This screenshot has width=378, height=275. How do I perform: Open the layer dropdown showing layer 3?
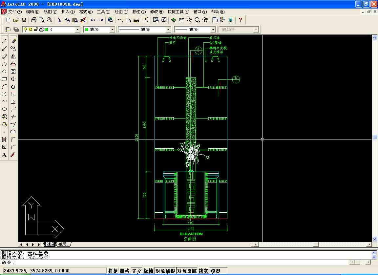78,30
